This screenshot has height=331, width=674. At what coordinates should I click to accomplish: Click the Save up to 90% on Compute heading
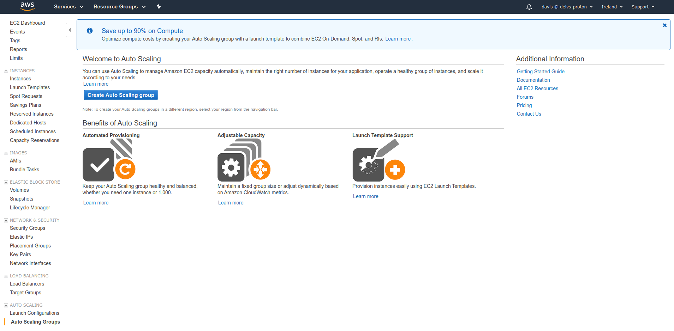[x=142, y=31]
